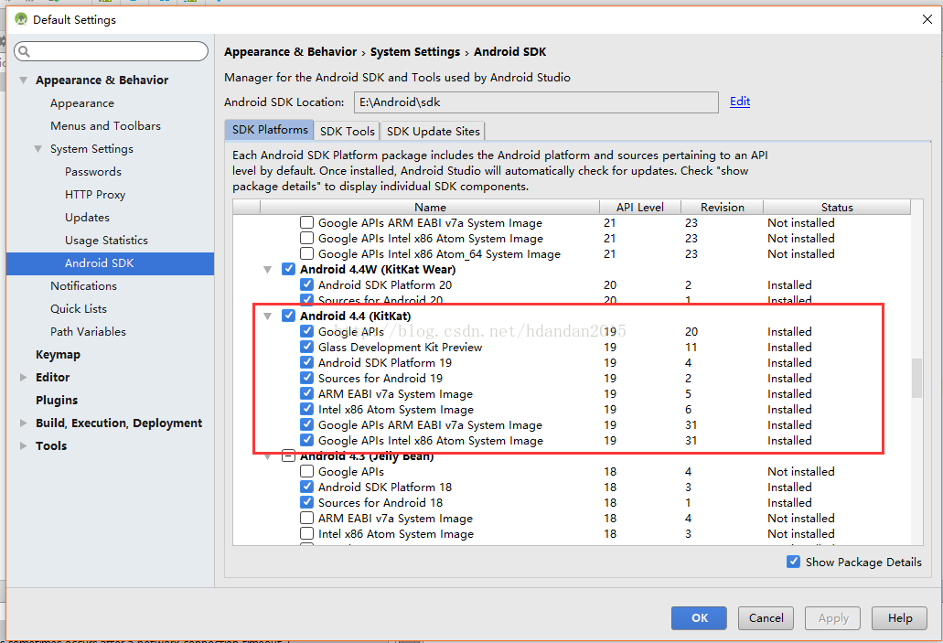Switch to SDK Platforms tab

(x=270, y=130)
